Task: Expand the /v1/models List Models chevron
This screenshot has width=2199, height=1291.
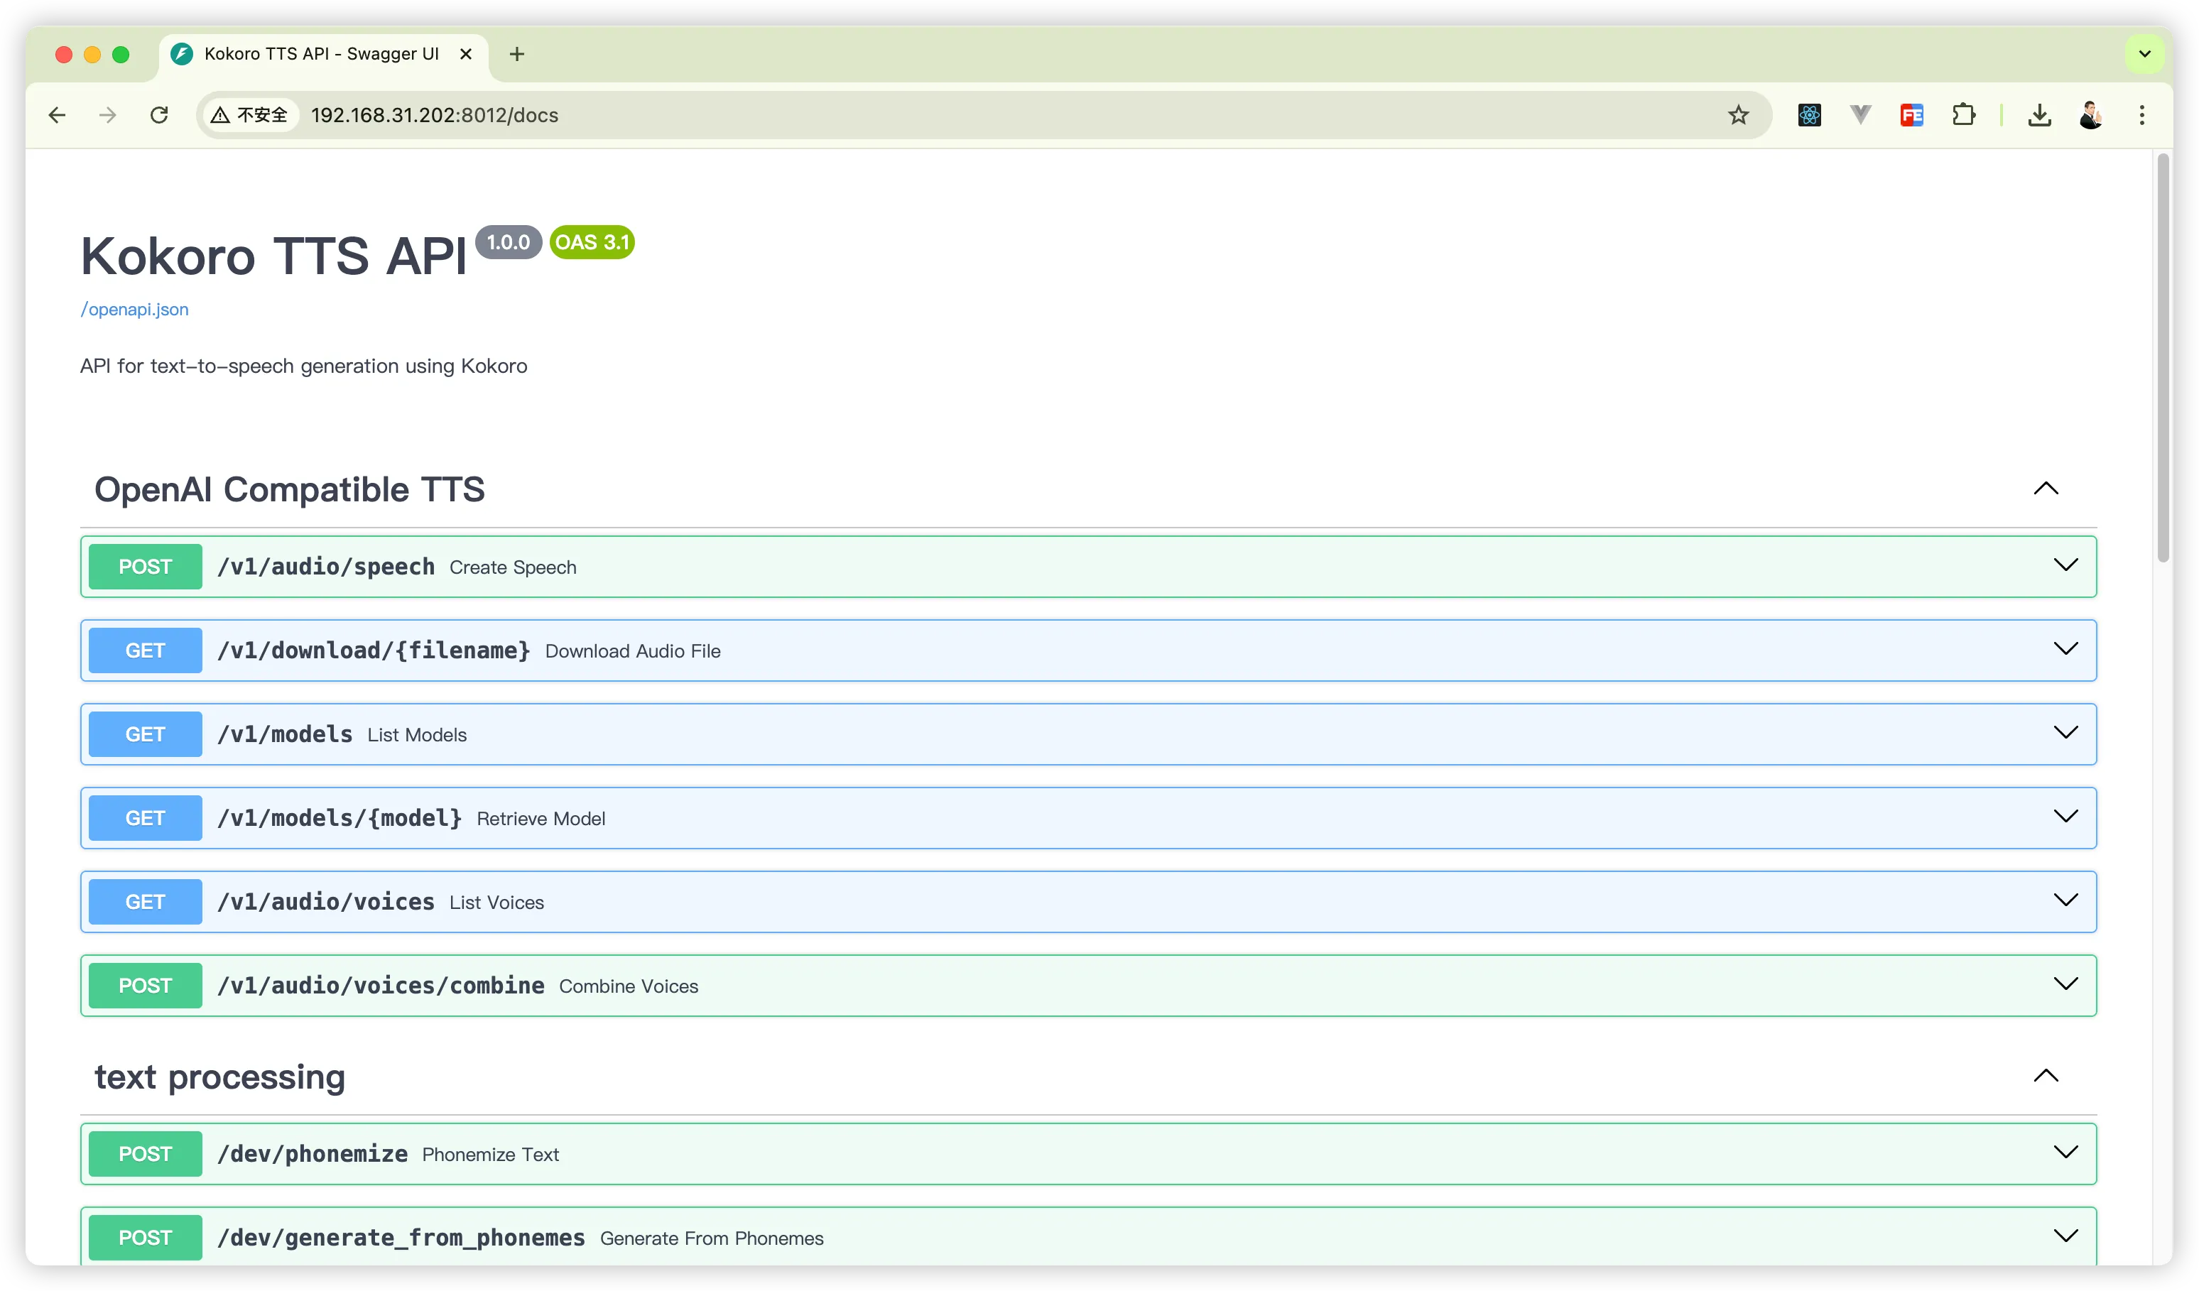Action: click(x=2065, y=733)
